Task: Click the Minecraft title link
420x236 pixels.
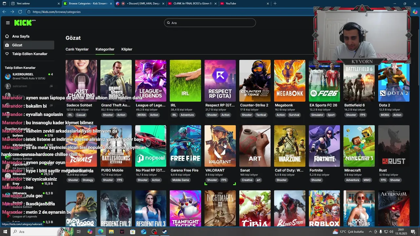Action: click(353, 170)
